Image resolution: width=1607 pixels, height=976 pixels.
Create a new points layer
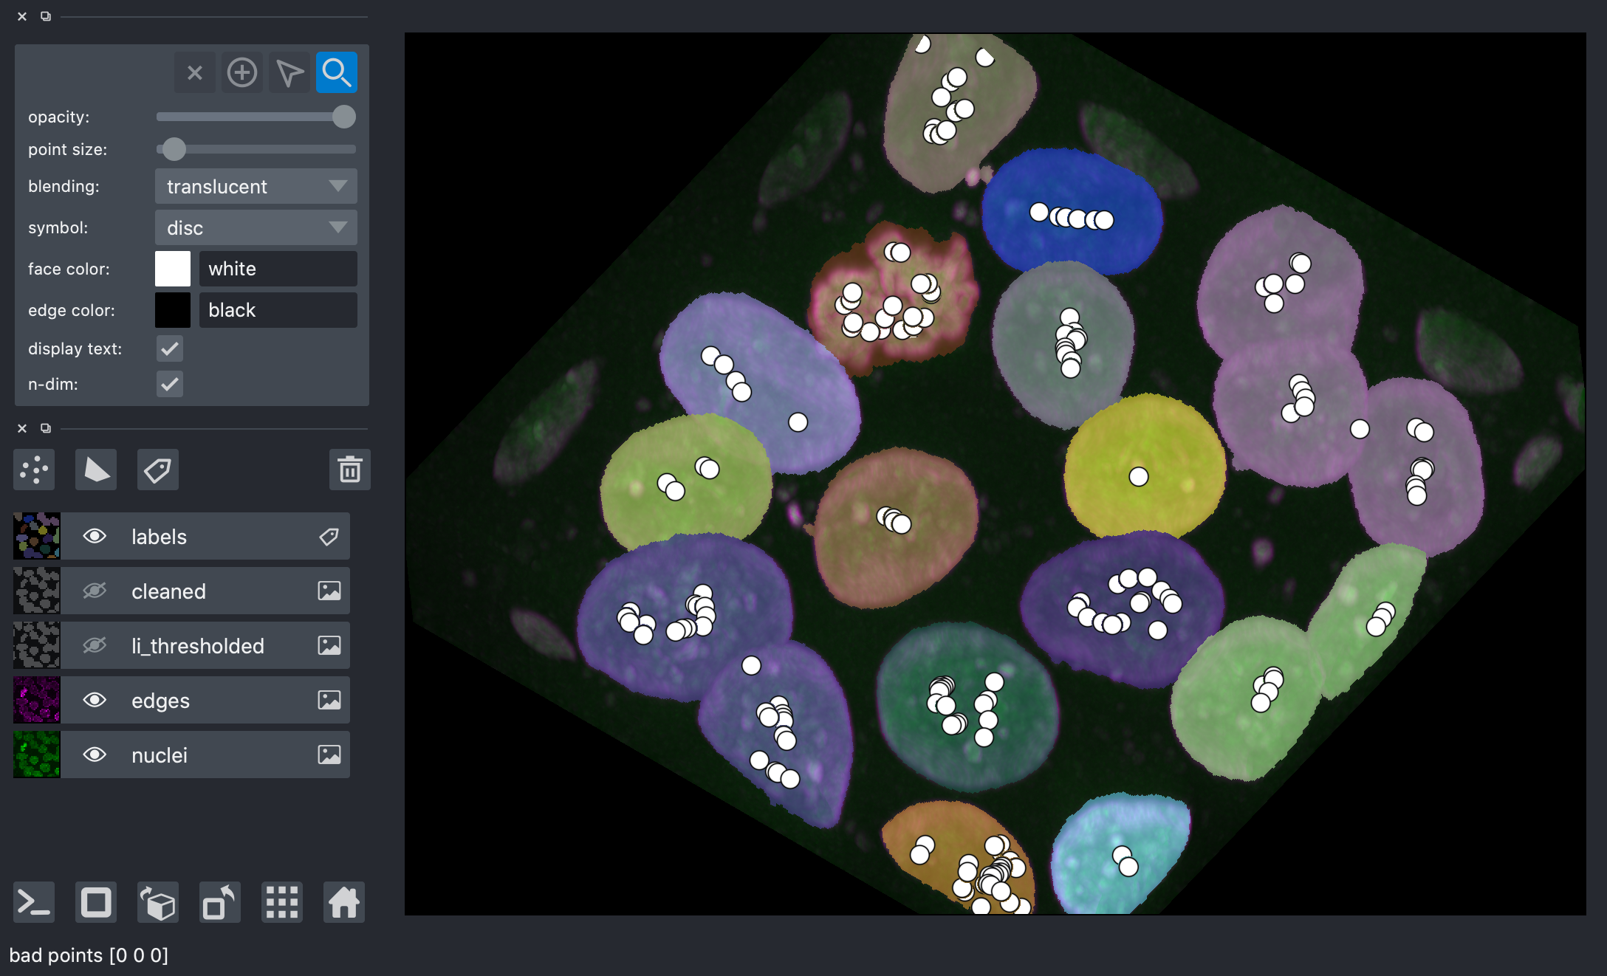[34, 470]
